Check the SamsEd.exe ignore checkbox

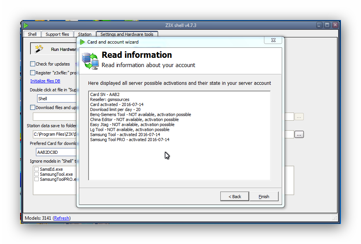[x=36, y=169]
